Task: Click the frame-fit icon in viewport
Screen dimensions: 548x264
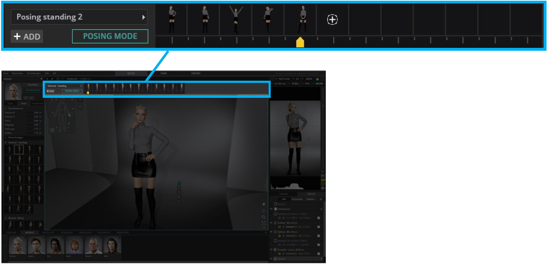Action: point(264,223)
